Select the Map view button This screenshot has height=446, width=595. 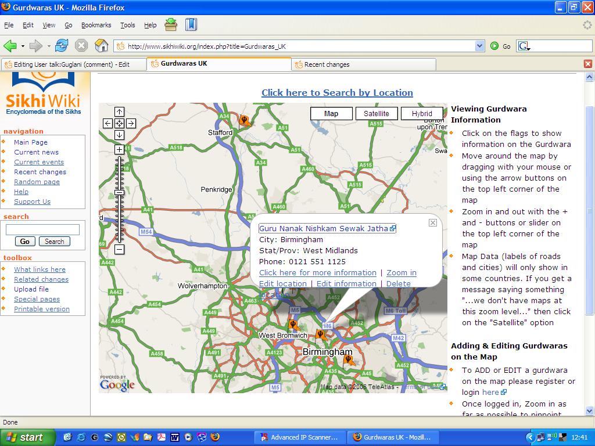pyautogui.click(x=331, y=113)
